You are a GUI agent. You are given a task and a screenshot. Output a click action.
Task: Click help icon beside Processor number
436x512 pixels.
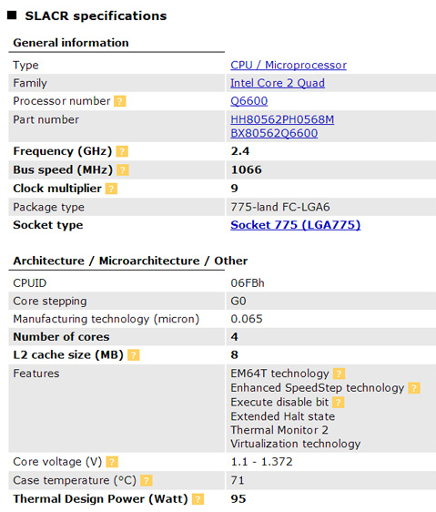[x=120, y=101]
